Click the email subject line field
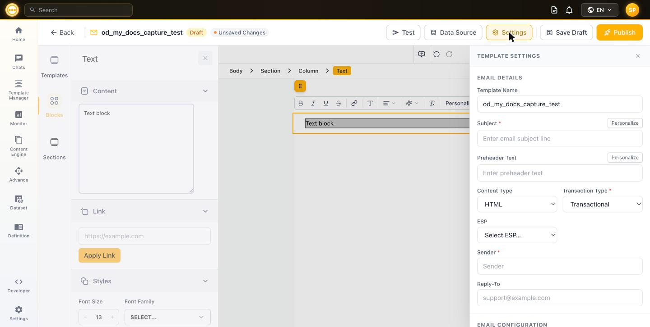 [560, 139]
